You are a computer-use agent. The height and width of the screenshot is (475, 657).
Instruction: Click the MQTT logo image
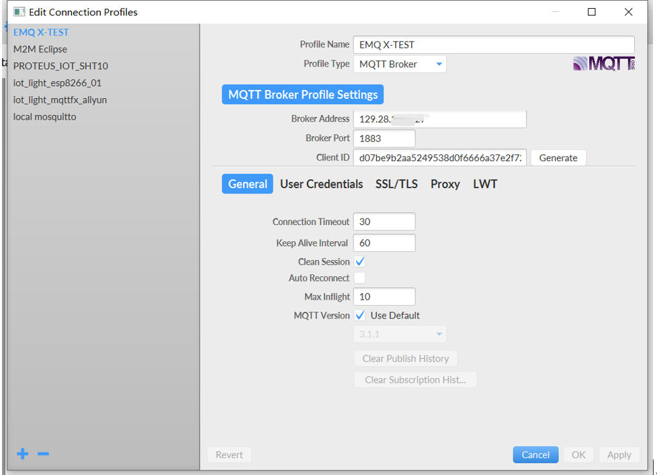(x=603, y=62)
